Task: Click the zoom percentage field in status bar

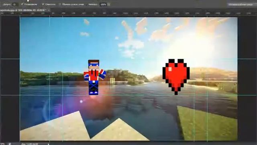Action: pos(2,144)
